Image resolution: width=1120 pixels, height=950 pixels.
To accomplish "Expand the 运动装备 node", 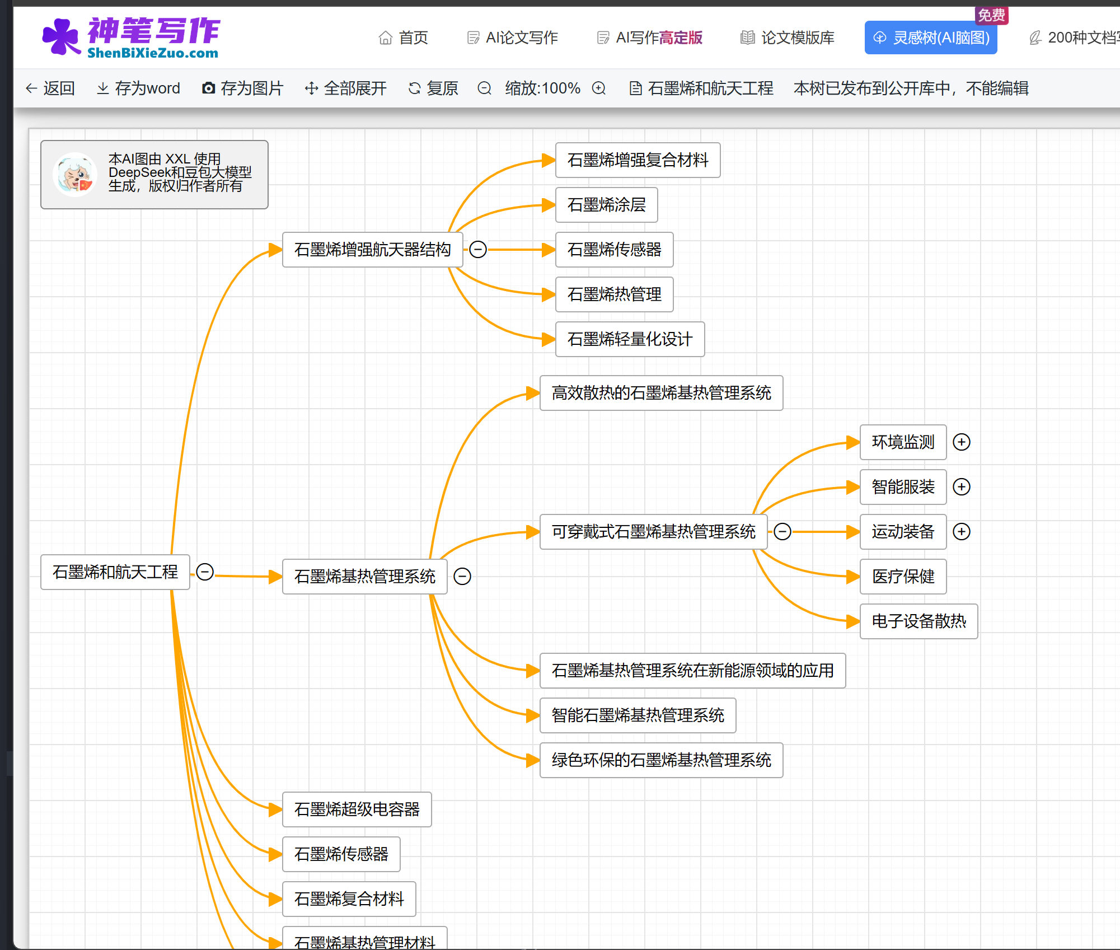I will [962, 532].
